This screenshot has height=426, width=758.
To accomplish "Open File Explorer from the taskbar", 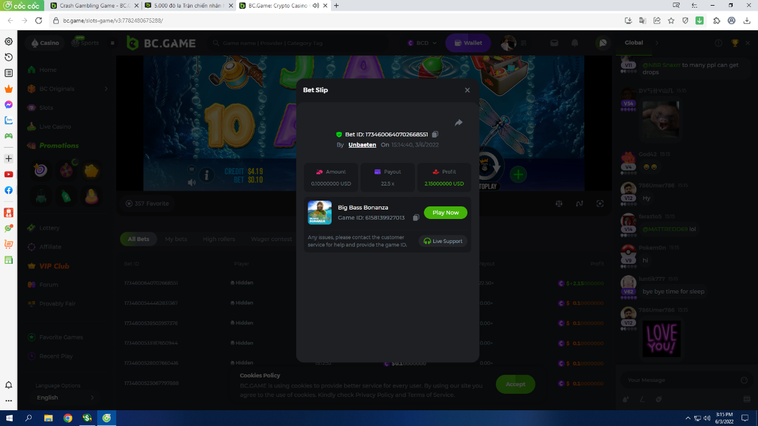I will point(48,418).
